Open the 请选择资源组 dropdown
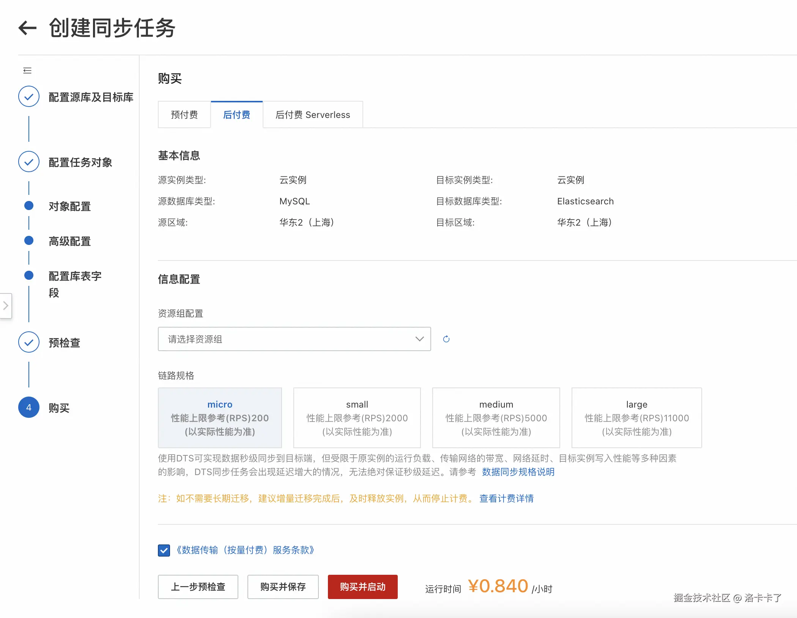Screen dimensions: 797x618 [294, 339]
